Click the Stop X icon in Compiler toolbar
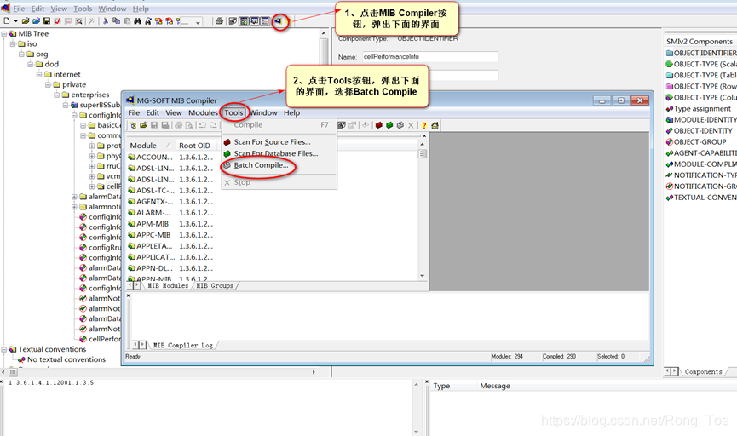737x436 pixels. tap(411, 125)
